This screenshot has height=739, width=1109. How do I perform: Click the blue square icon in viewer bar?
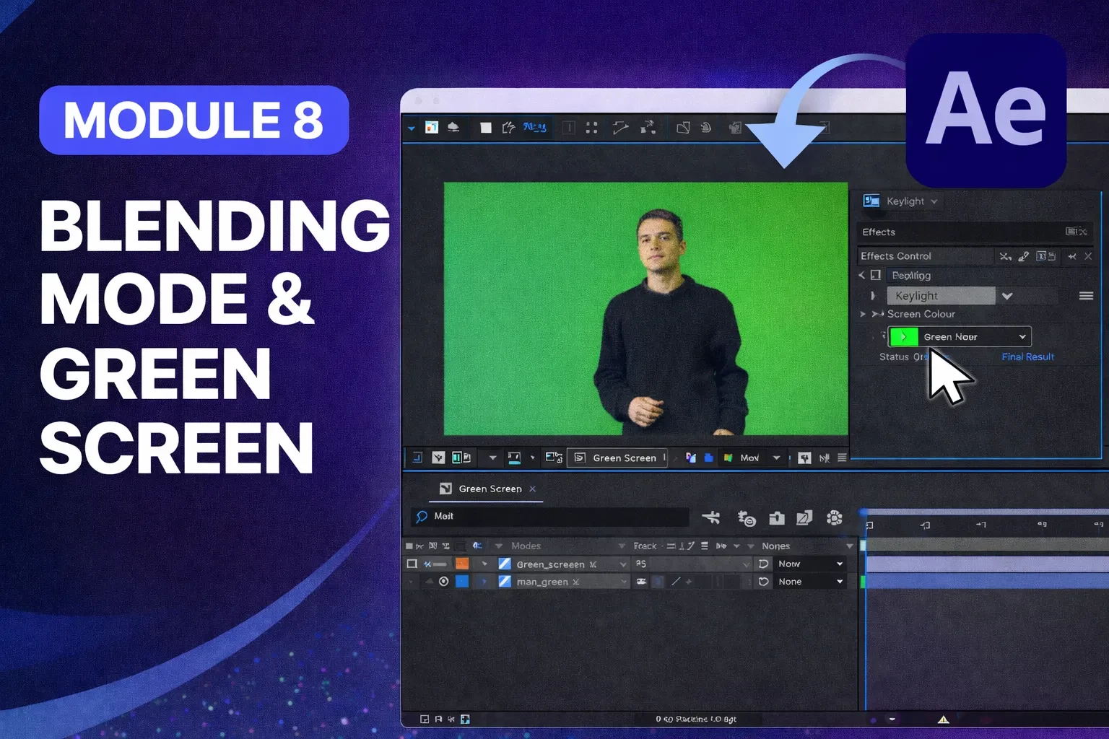coord(708,458)
